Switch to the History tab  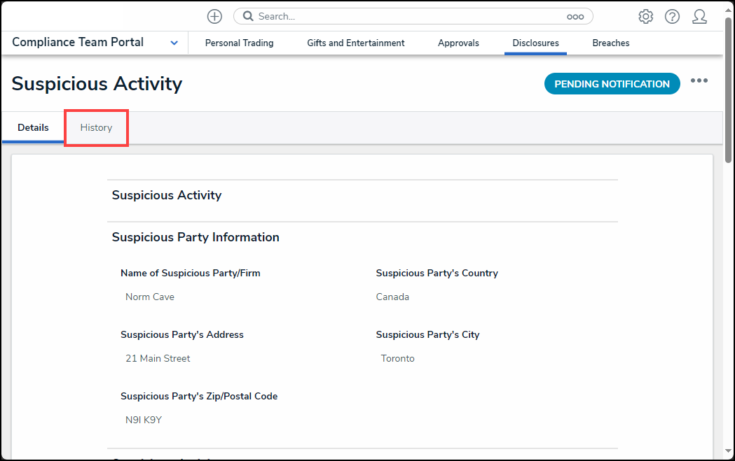pos(96,127)
